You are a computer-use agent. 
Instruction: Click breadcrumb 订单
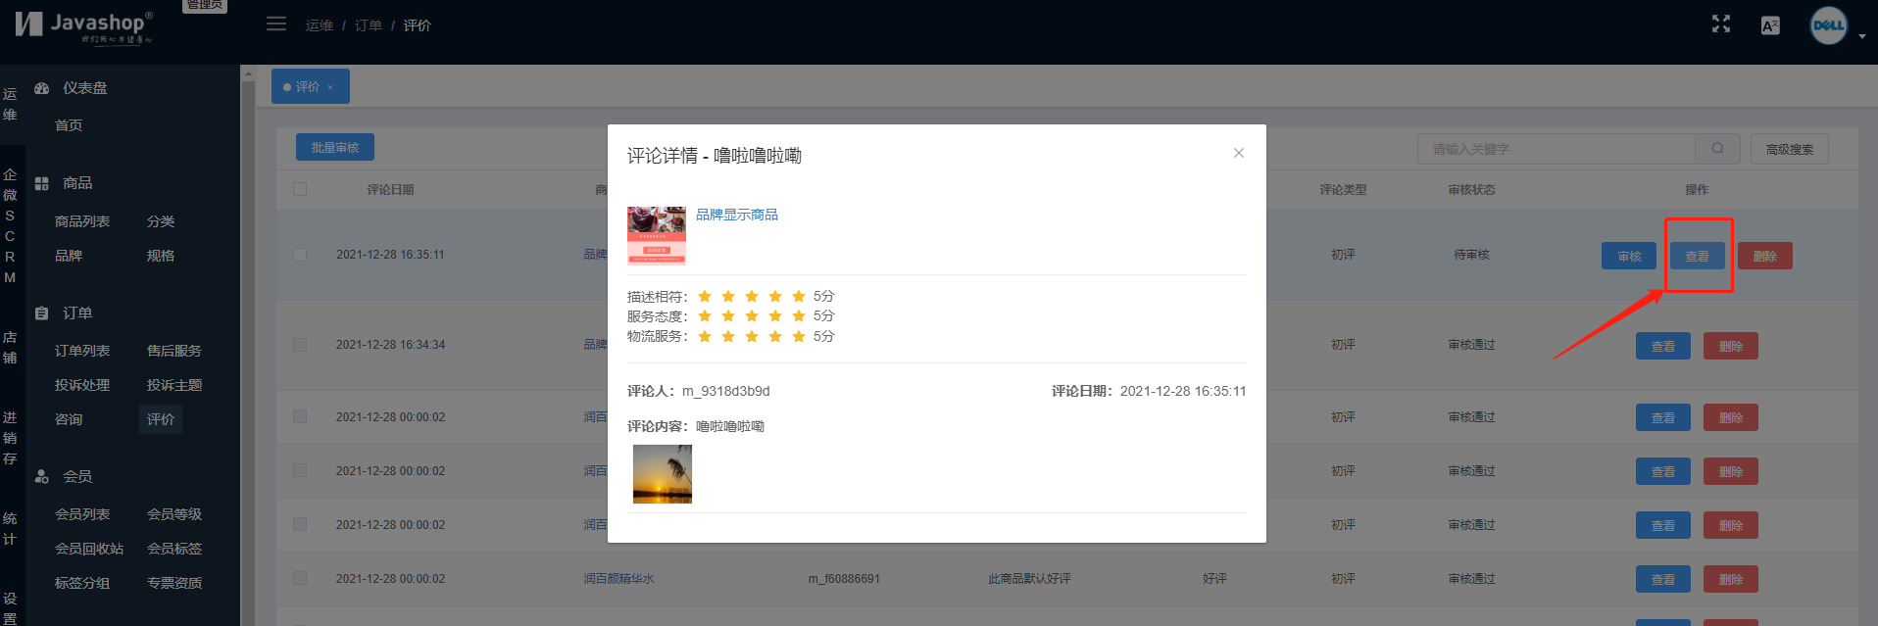click(369, 25)
